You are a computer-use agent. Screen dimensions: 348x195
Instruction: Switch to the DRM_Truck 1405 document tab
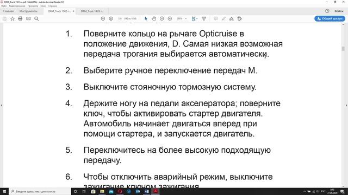click(92, 11)
